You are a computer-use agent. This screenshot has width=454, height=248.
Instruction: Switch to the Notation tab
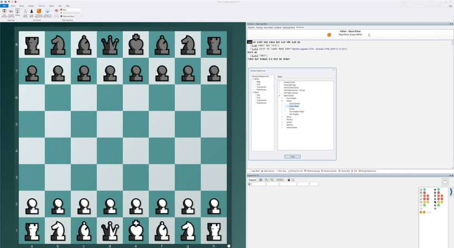[251, 27]
